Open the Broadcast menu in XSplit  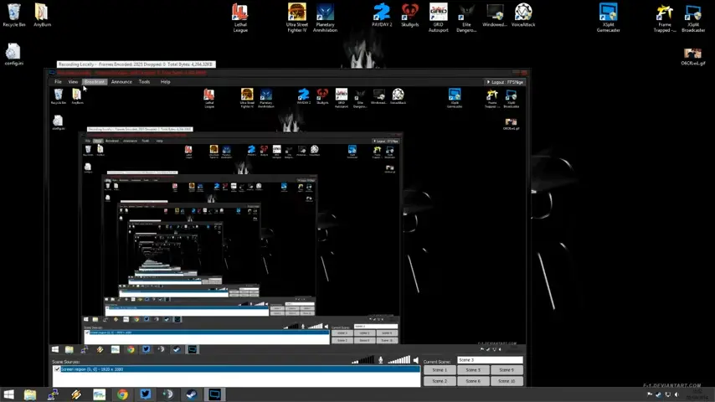(95, 82)
